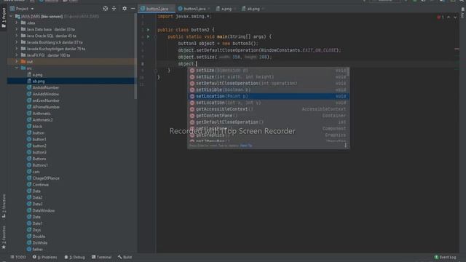Open the Terminal tool window

(102, 257)
